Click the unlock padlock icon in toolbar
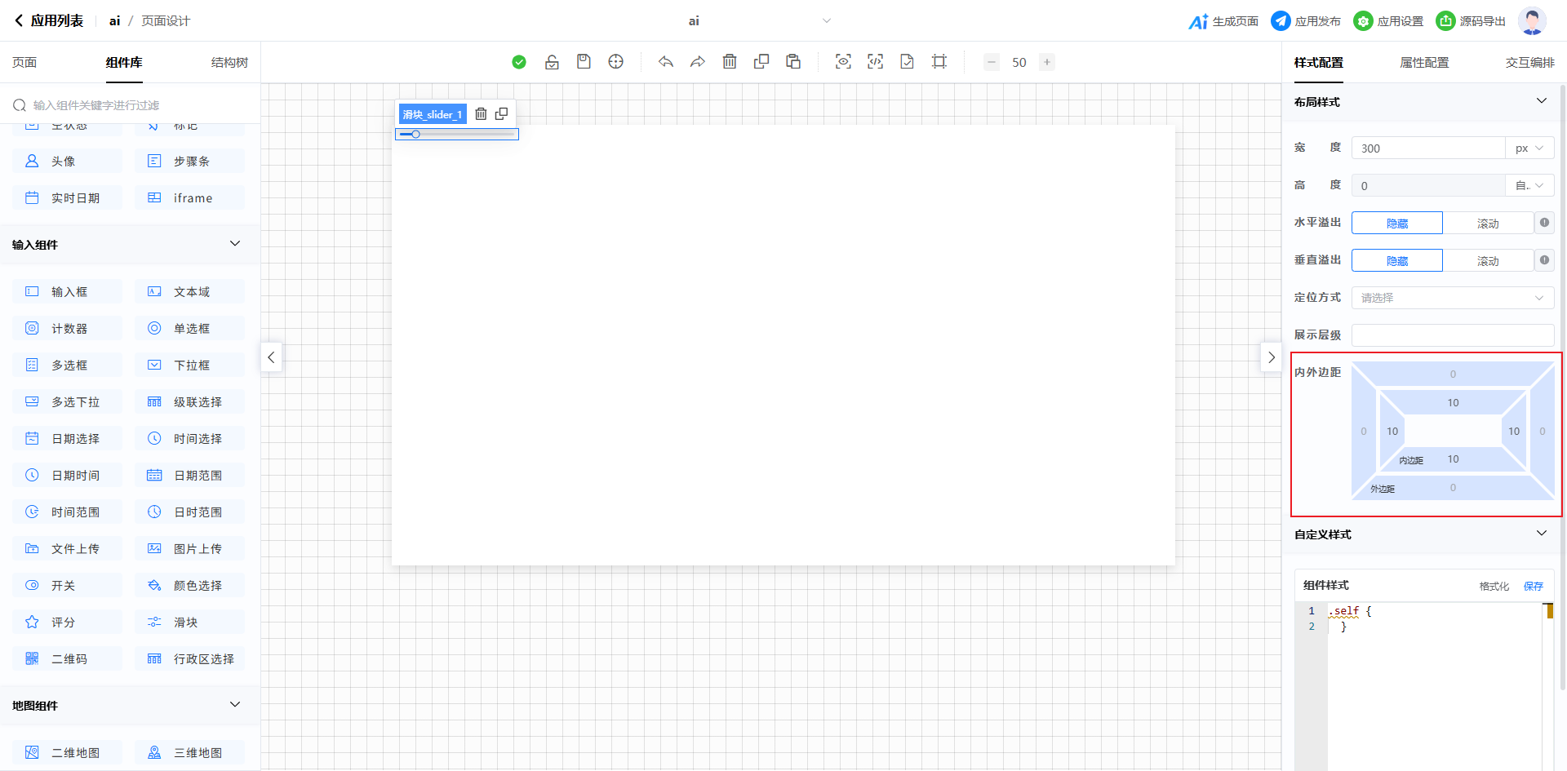This screenshot has width=1567, height=771. pyautogui.click(x=552, y=62)
